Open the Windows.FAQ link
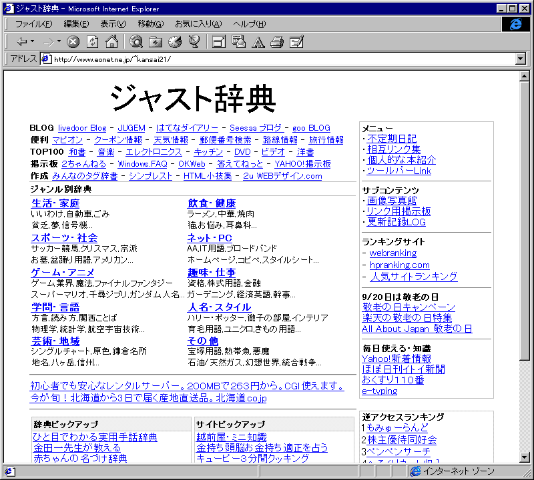The image size is (534, 480). (x=142, y=164)
